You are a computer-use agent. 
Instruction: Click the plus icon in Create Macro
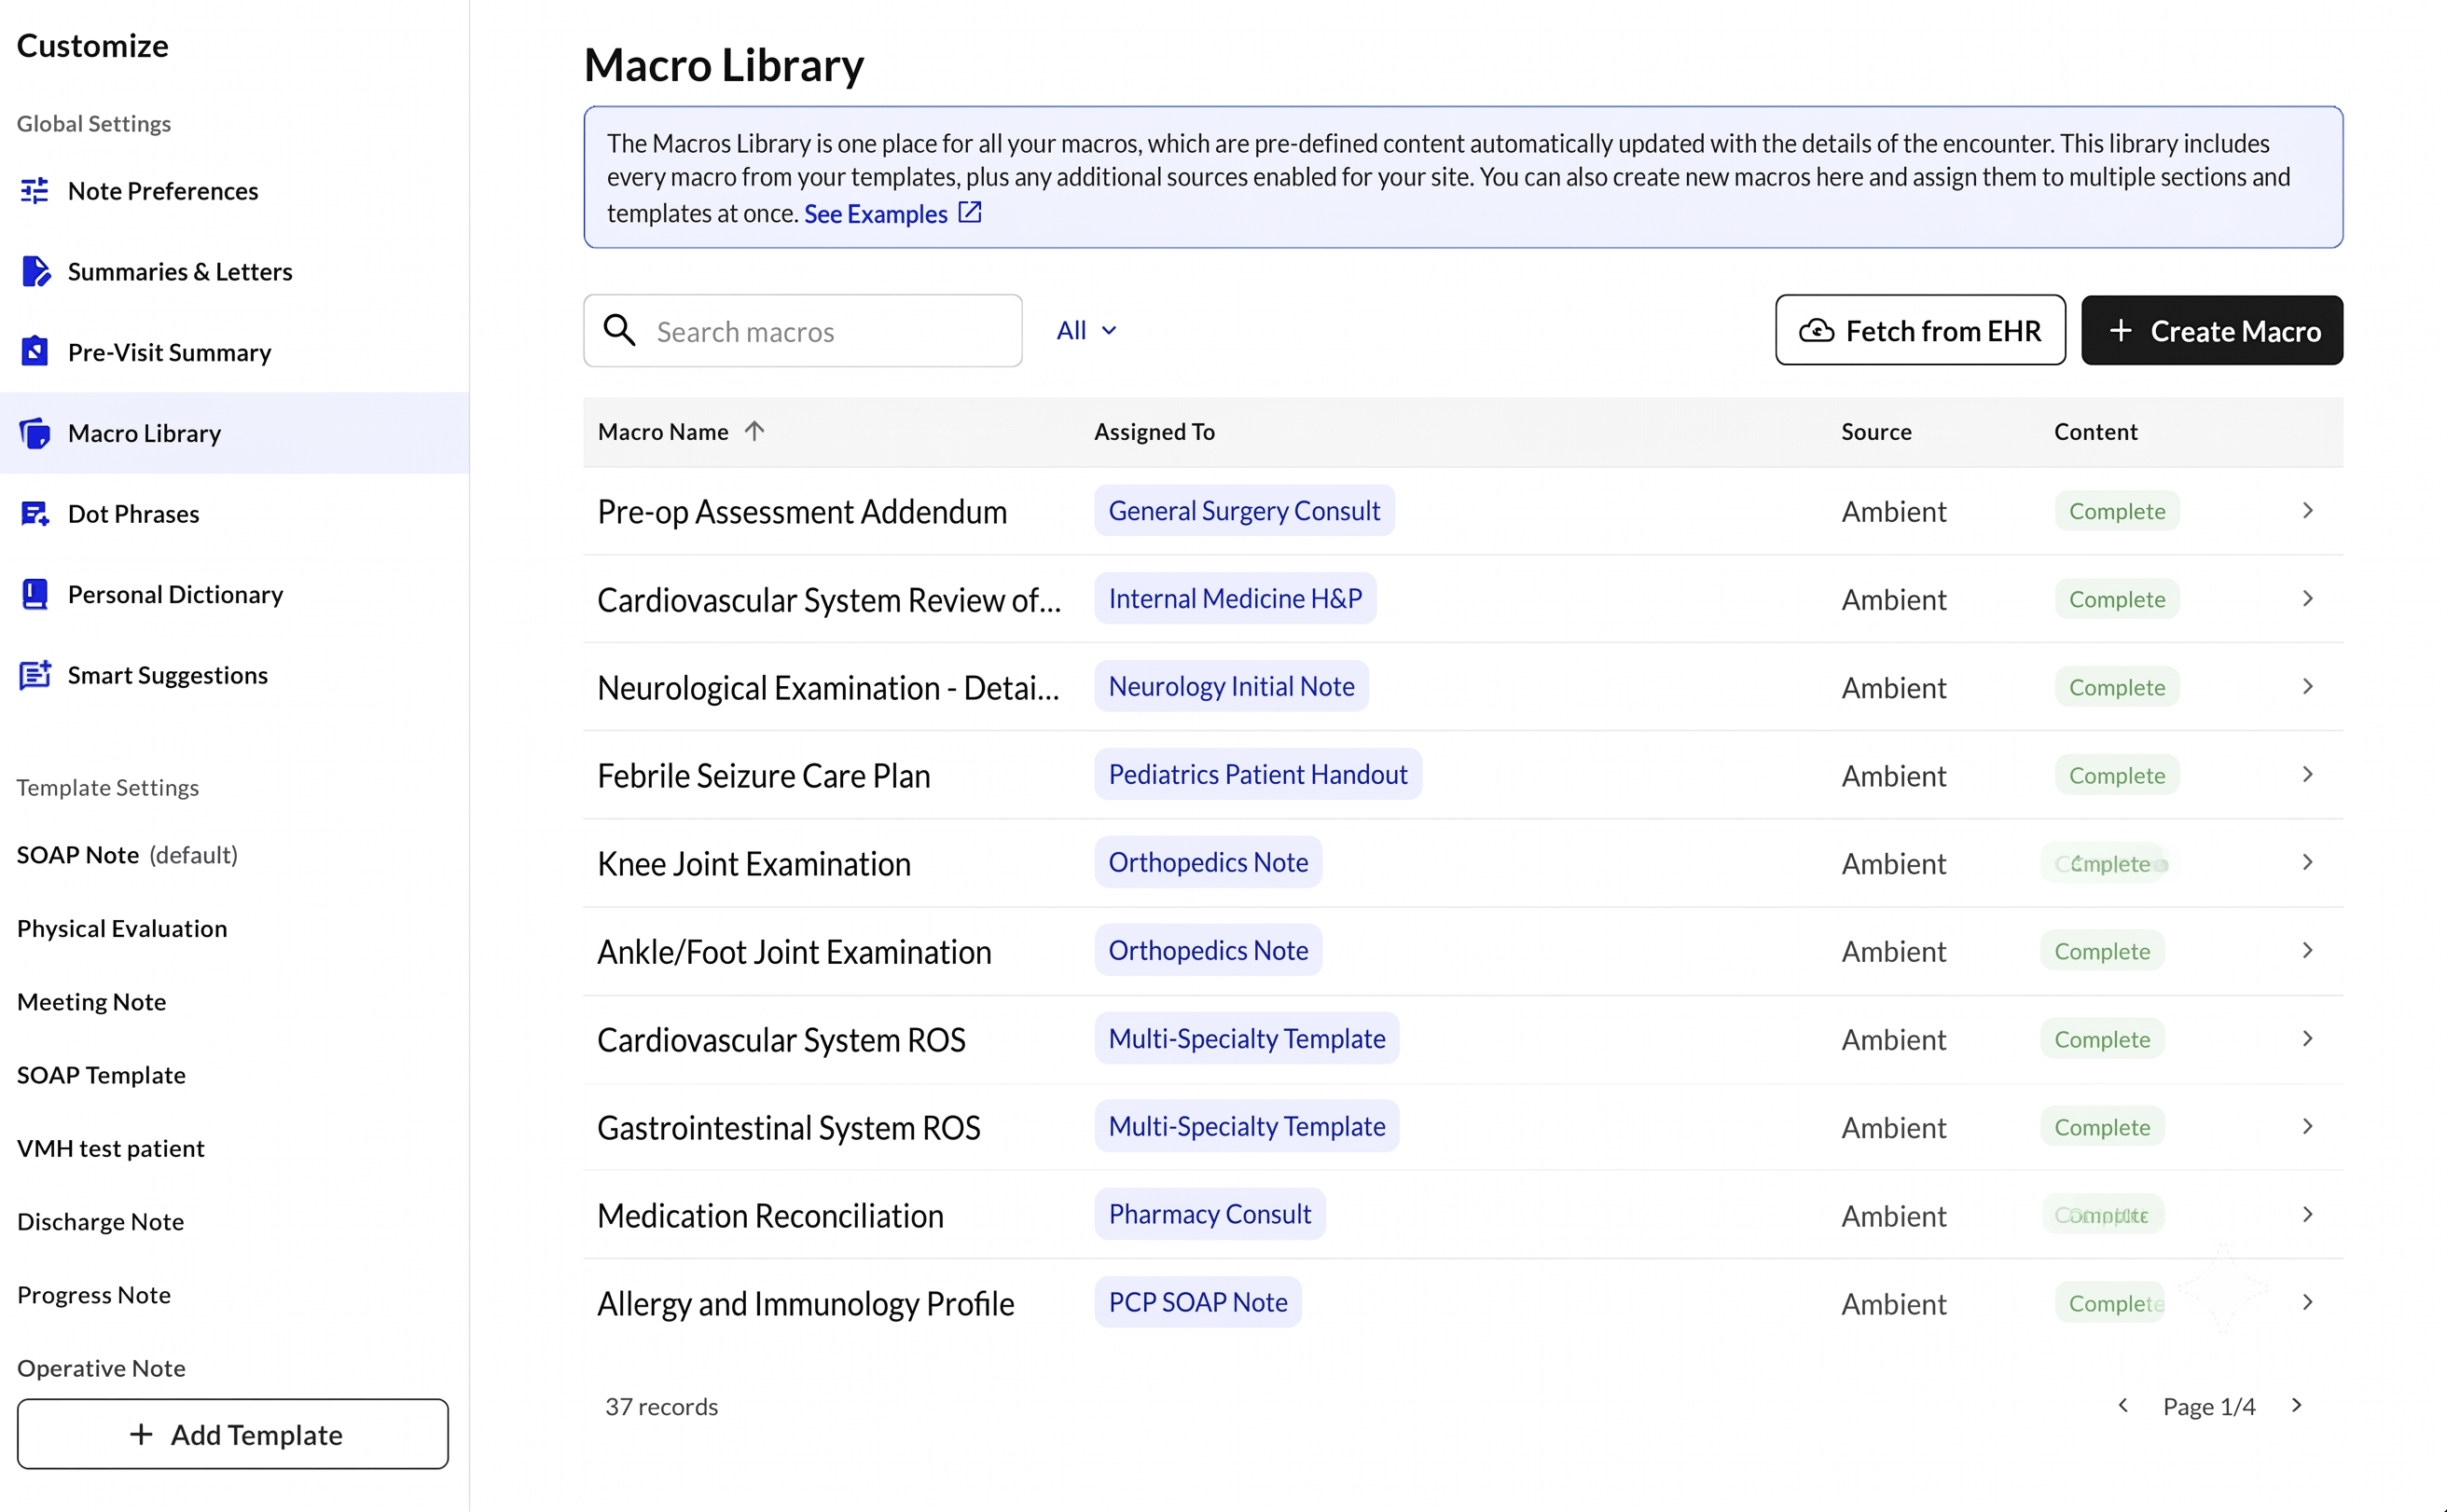[2120, 331]
